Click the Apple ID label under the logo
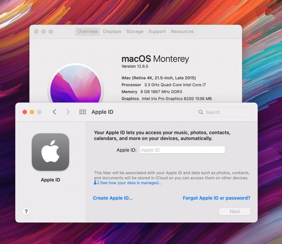This screenshot has width=282, height=244. [50, 180]
